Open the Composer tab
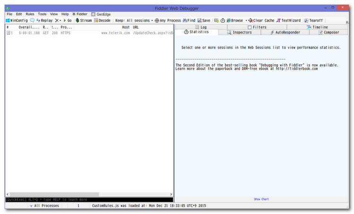Screen dimensions: 354x214 [x=329, y=32]
